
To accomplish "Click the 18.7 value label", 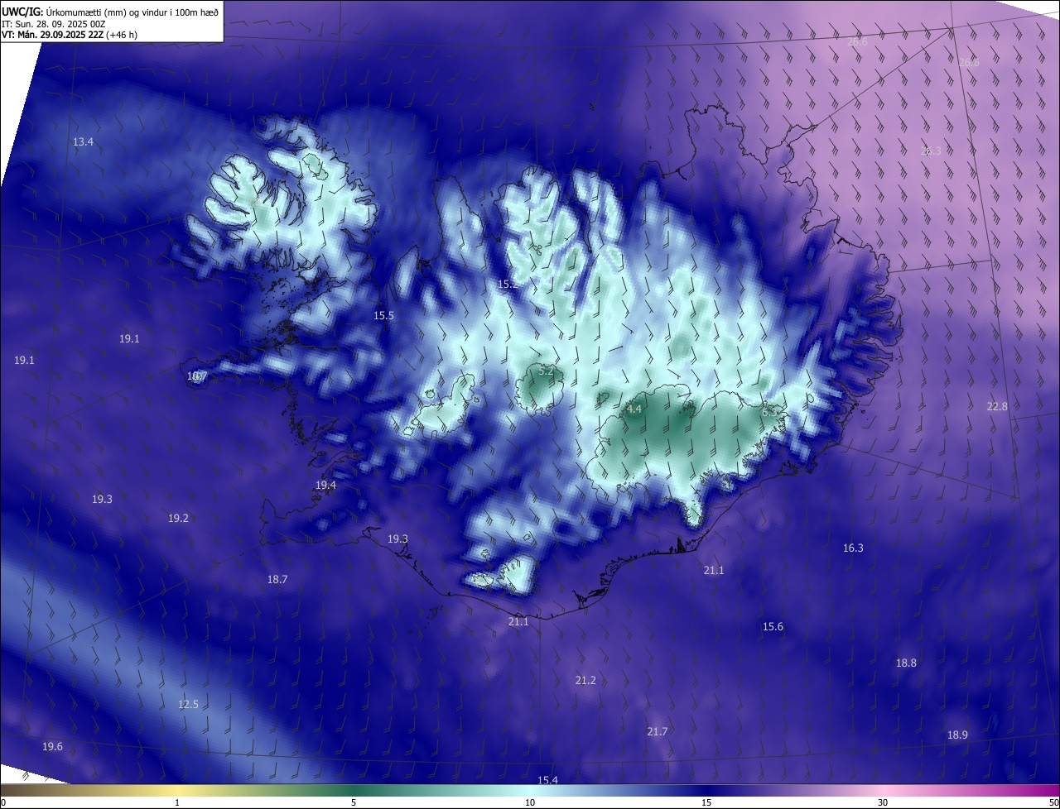I will coord(277,579).
